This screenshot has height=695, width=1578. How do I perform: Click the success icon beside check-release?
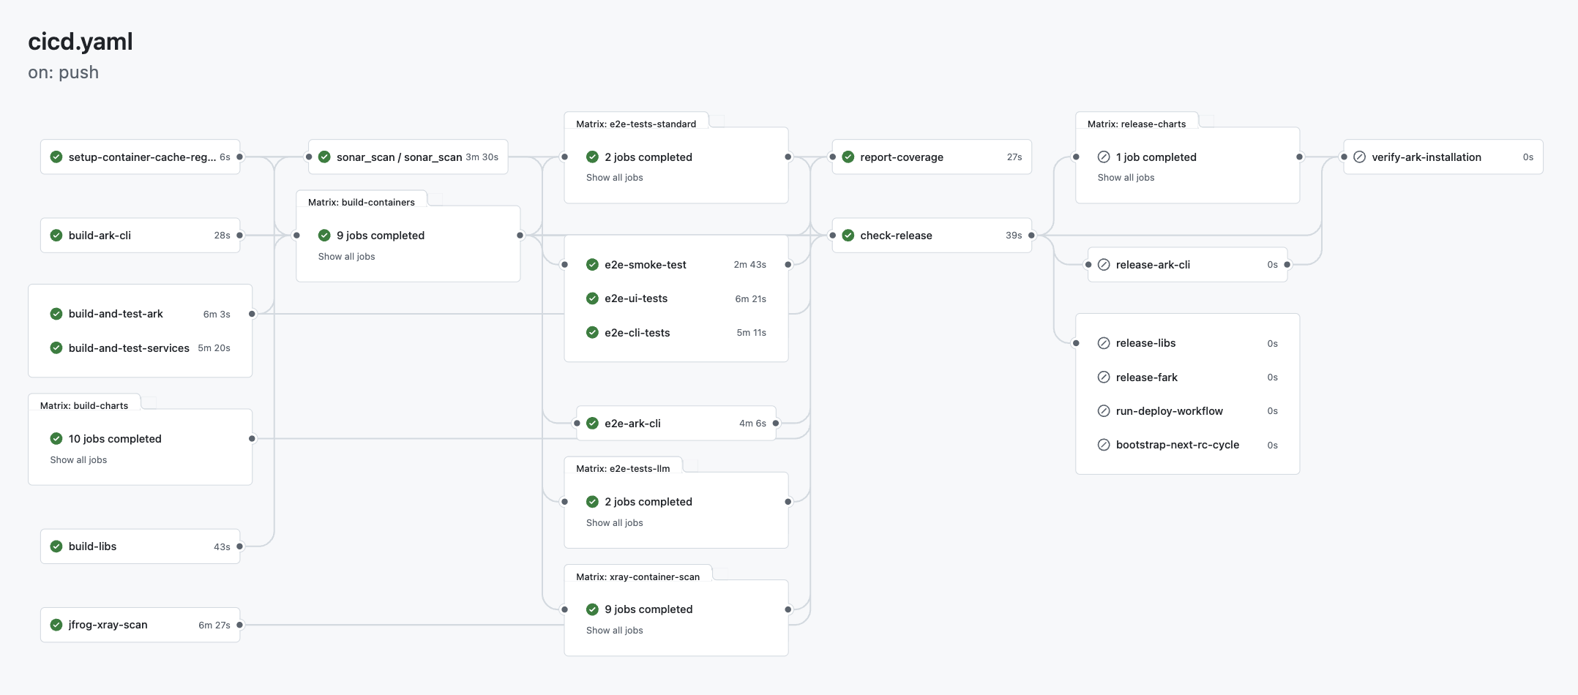pos(848,236)
